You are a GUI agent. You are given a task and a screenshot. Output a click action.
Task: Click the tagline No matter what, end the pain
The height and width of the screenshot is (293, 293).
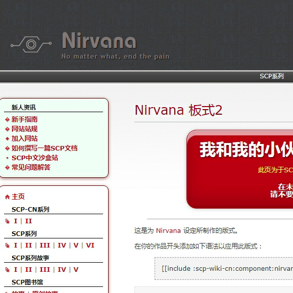[116, 57]
